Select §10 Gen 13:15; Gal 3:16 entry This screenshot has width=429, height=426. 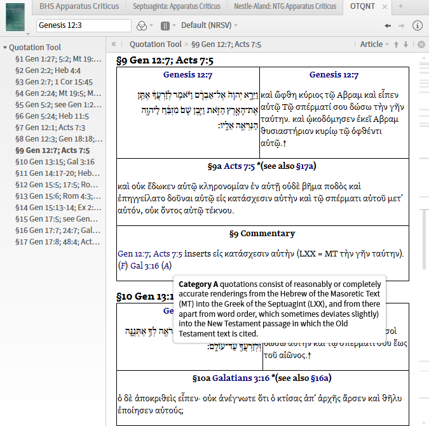pyautogui.click(x=55, y=162)
